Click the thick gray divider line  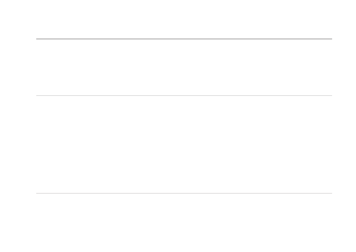[184, 39]
